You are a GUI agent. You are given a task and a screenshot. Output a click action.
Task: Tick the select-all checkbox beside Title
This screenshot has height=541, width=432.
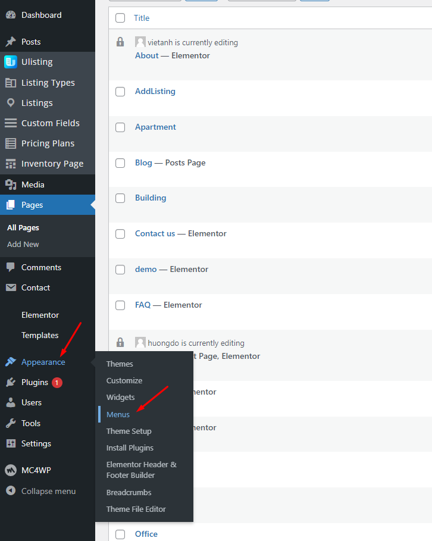pos(120,18)
